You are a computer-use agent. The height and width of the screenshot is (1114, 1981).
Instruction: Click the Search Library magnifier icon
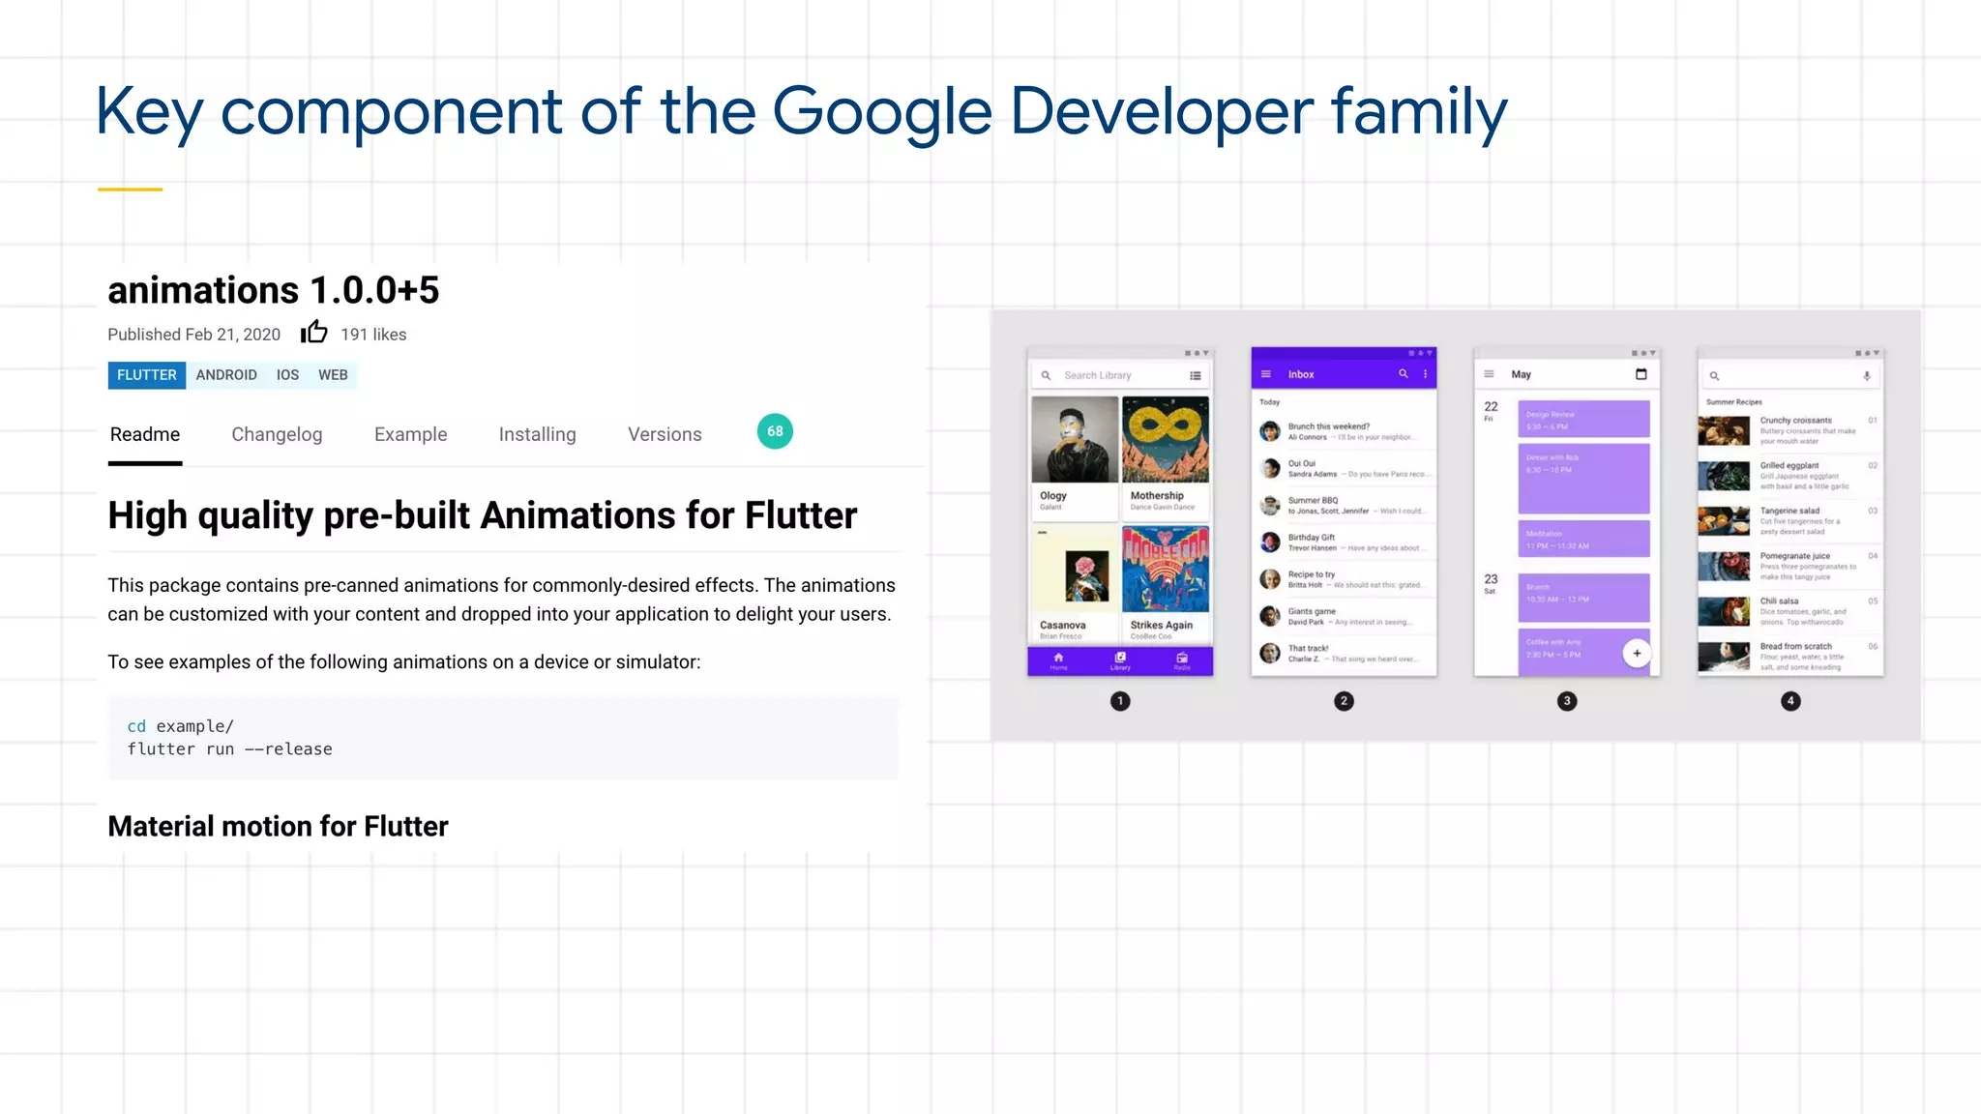click(x=1046, y=375)
